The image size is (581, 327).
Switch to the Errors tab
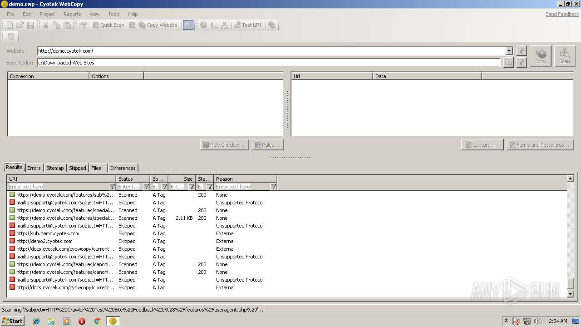tap(34, 168)
